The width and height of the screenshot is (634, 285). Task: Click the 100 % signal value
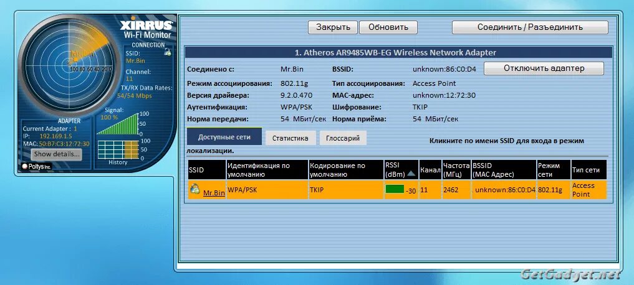tap(109, 117)
